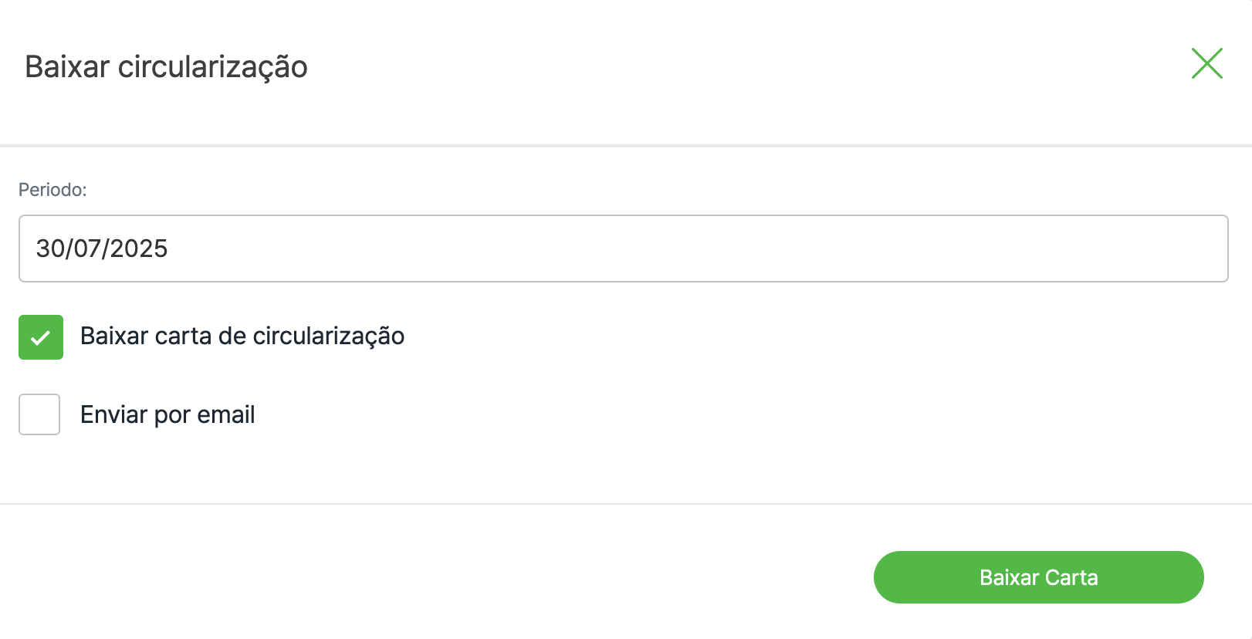Screen dimensions: 1252x639
Task: Open the Periodo date picker field
Action: pyautogui.click(x=623, y=248)
